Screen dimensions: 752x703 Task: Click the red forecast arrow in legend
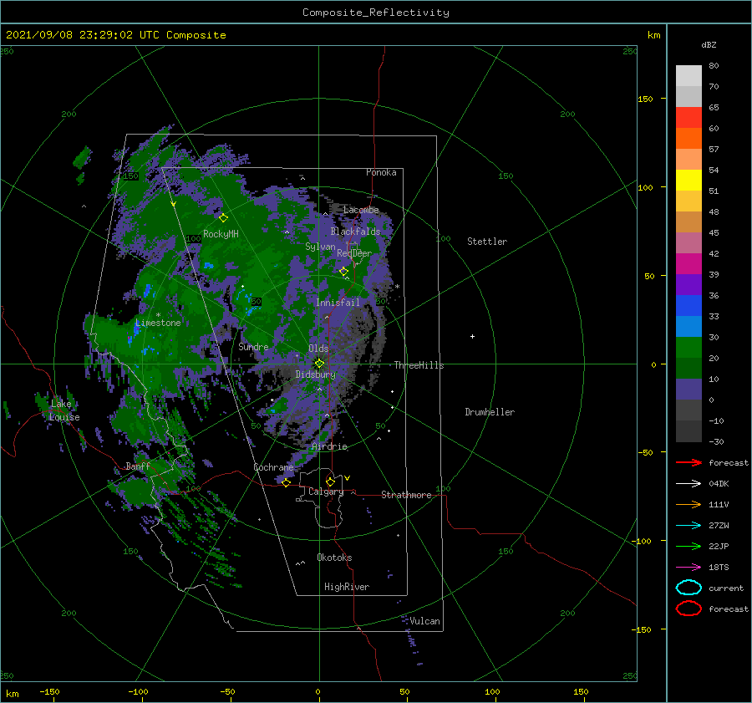pos(688,462)
